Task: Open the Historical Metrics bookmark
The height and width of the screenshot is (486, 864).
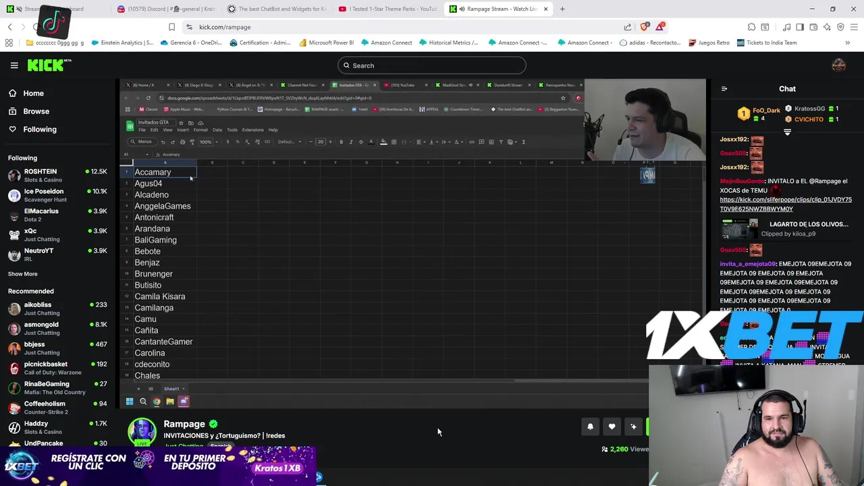Action: 448,43
